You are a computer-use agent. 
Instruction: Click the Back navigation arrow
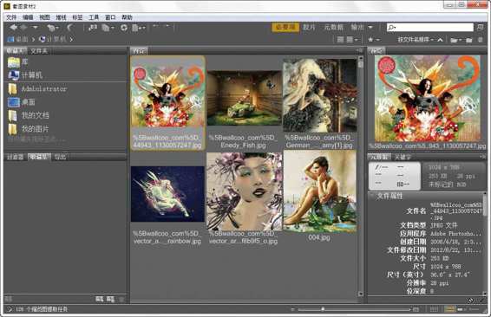(13, 28)
